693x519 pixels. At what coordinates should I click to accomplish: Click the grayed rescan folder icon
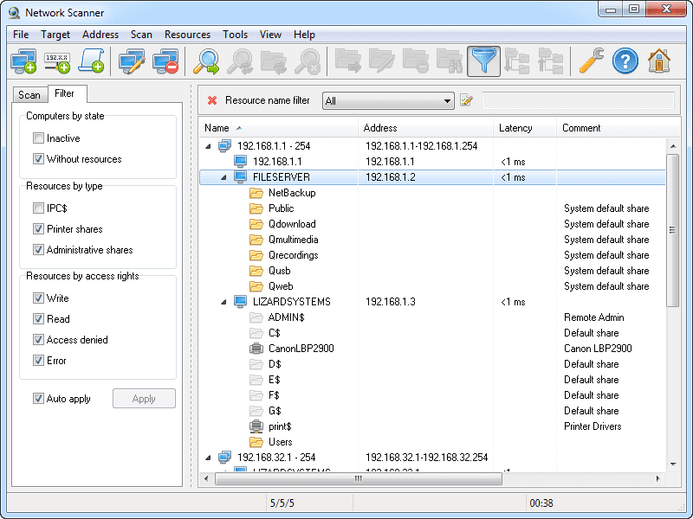click(x=274, y=61)
